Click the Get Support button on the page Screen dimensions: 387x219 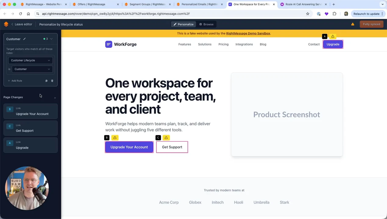click(172, 147)
